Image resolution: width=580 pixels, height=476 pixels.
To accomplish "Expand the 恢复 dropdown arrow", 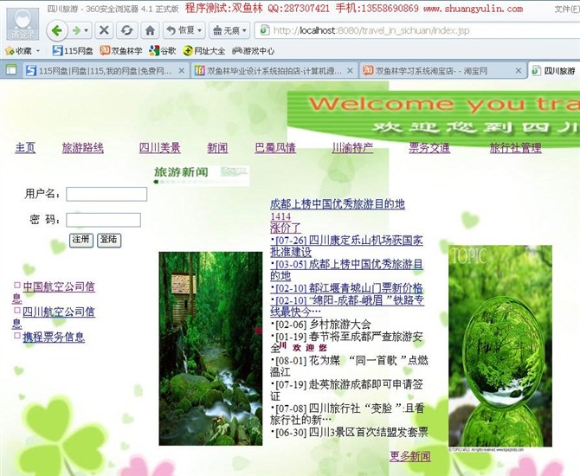I will pyautogui.click(x=200, y=30).
